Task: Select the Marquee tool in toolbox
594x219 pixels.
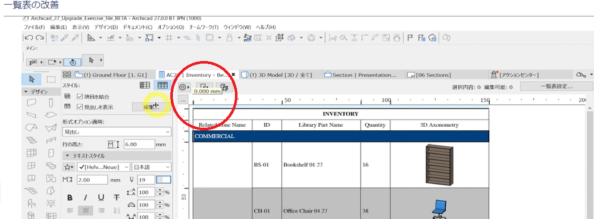Action: coord(51,79)
